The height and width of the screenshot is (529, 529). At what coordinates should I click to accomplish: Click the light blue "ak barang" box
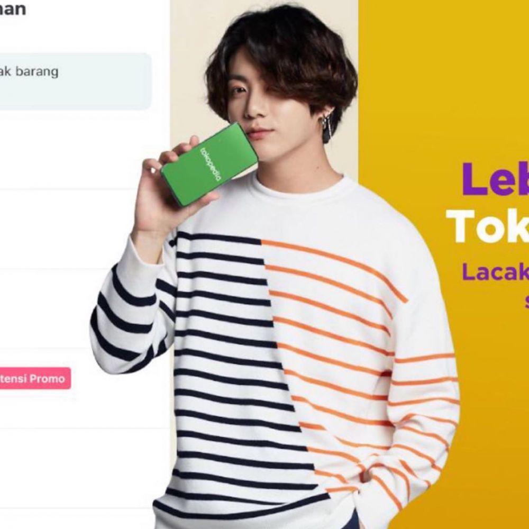[x=75, y=81]
